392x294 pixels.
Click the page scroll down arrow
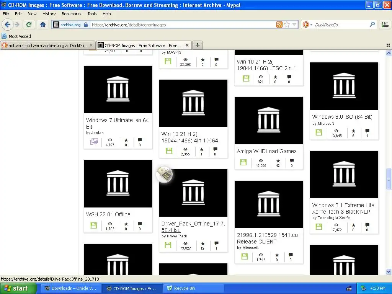pyautogui.click(x=389, y=271)
